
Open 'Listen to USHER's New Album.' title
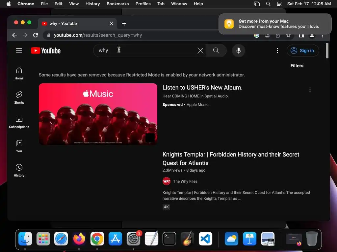(202, 88)
